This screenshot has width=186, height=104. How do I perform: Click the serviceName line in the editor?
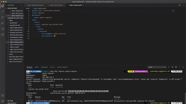[x=53, y=34]
